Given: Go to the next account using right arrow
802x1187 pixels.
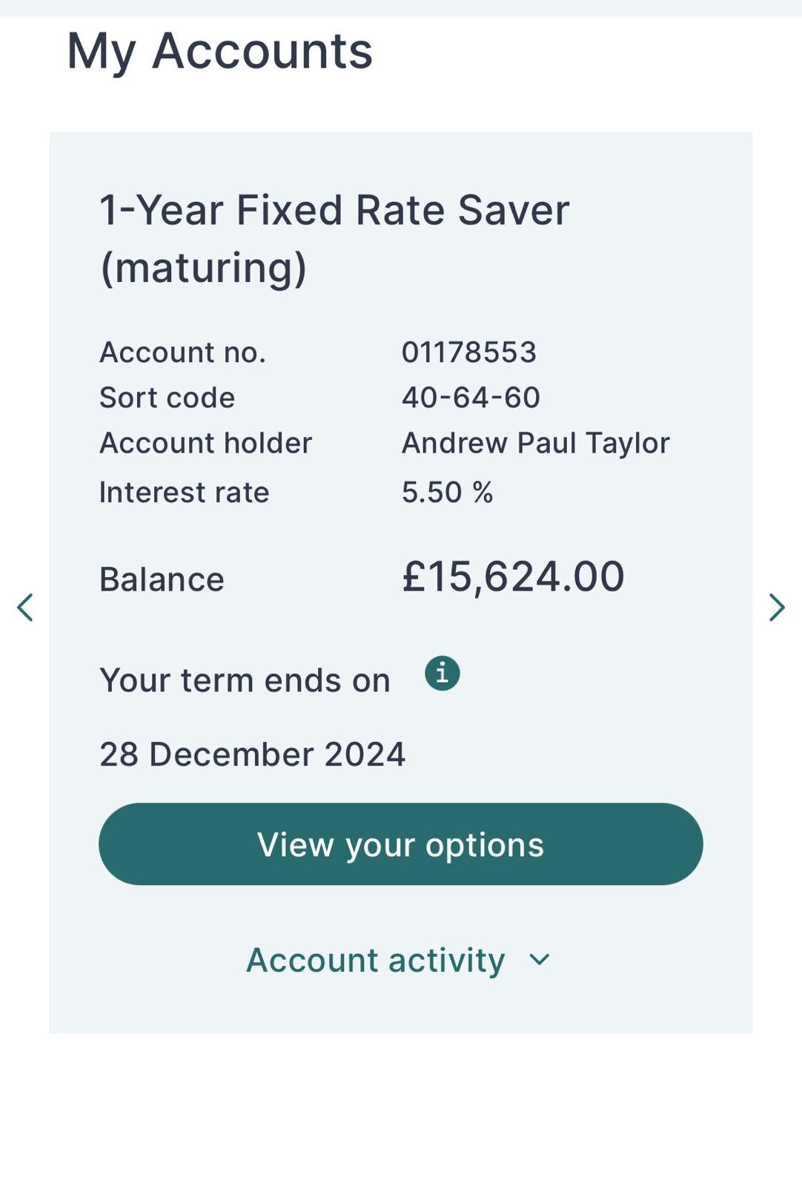Looking at the screenshot, I should (776, 607).
